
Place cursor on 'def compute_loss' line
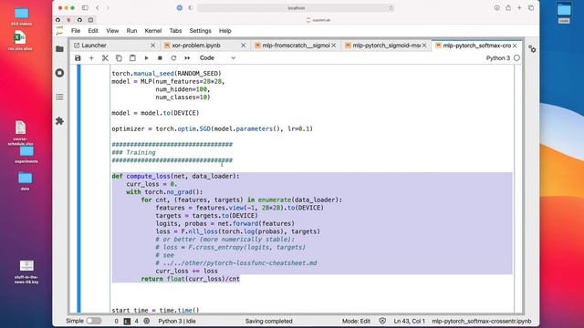coord(175,176)
